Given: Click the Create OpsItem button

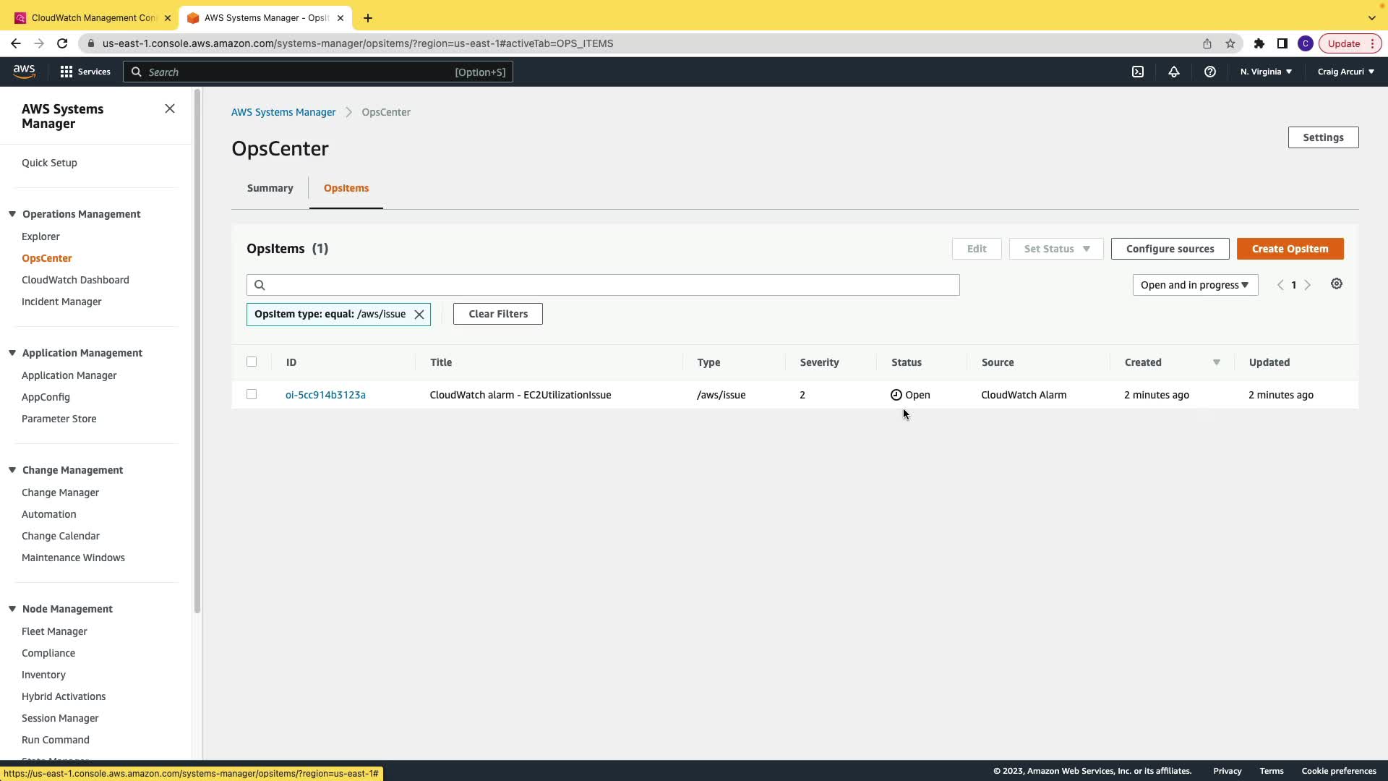Looking at the screenshot, I should click(1290, 249).
